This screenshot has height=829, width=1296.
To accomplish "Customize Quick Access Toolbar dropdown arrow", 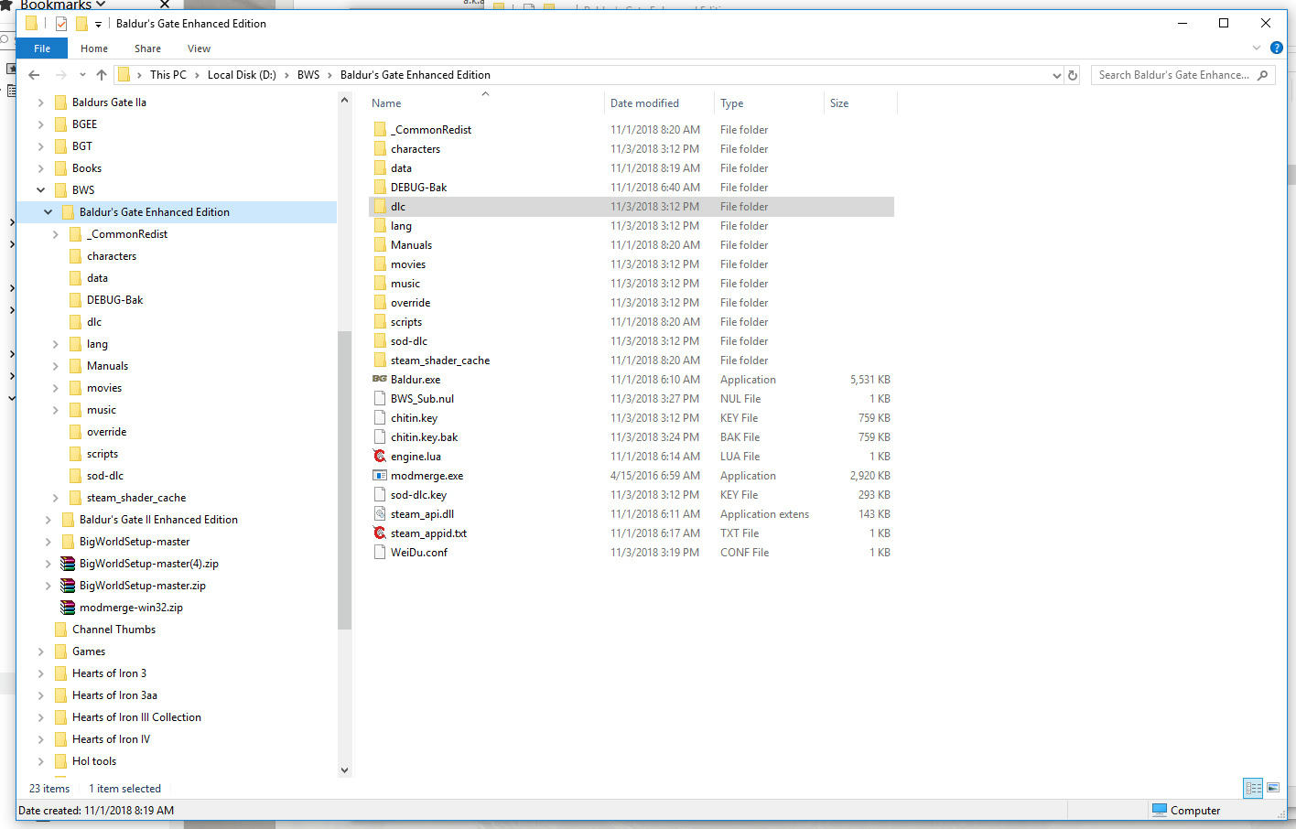I will coord(98,24).
